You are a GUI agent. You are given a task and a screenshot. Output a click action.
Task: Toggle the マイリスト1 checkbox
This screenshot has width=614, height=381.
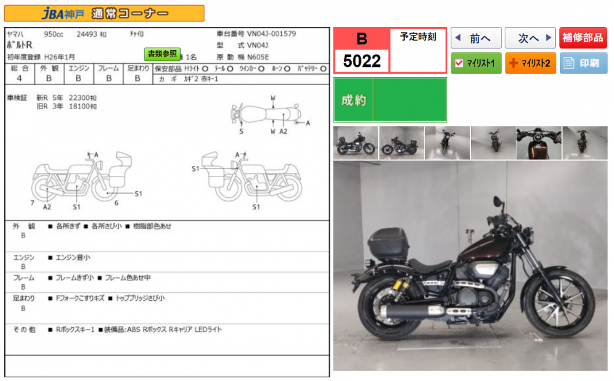click(459, 63)
